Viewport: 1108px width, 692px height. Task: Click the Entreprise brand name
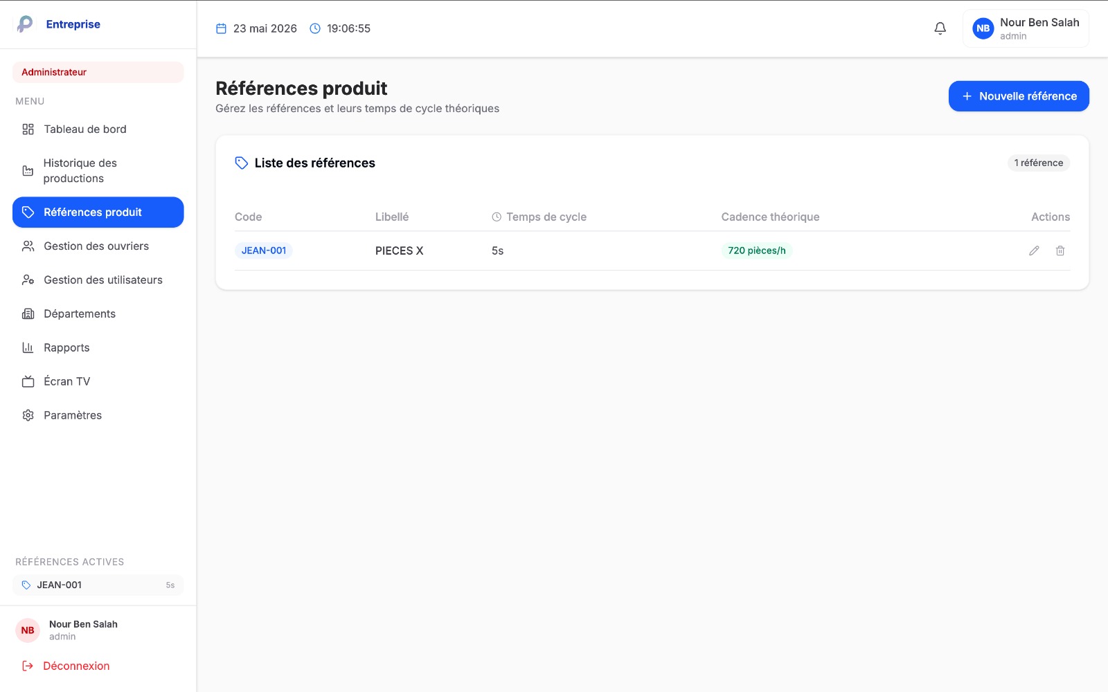[73, 24]
